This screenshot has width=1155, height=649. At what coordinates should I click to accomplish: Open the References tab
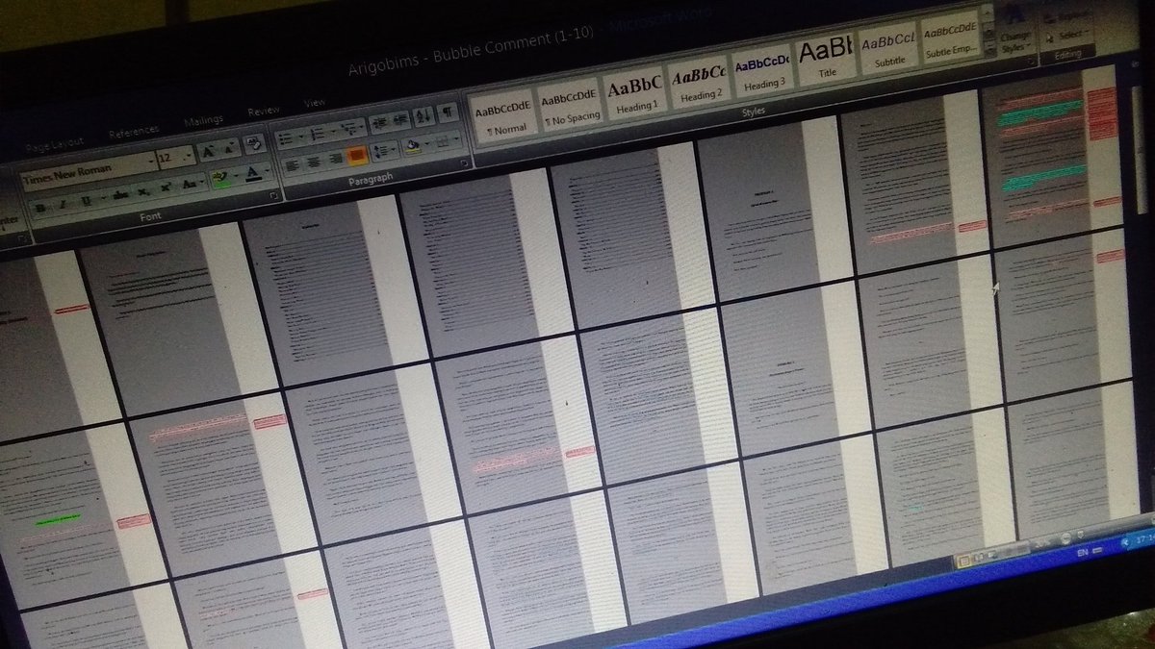(x=134, y=133)
